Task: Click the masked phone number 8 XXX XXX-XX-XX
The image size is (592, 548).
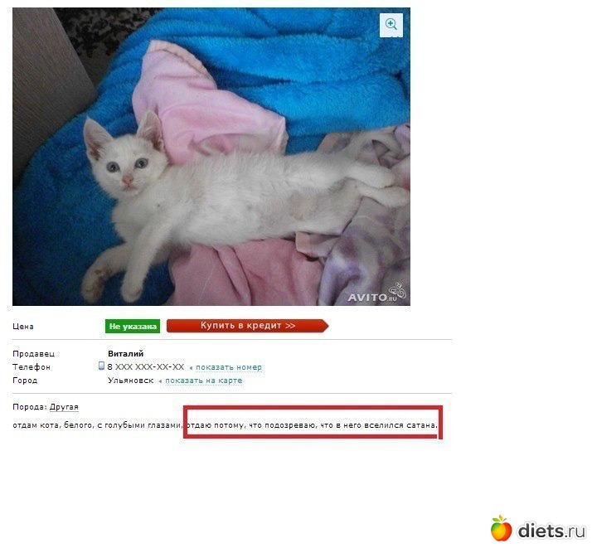Action: coord(146,366)
